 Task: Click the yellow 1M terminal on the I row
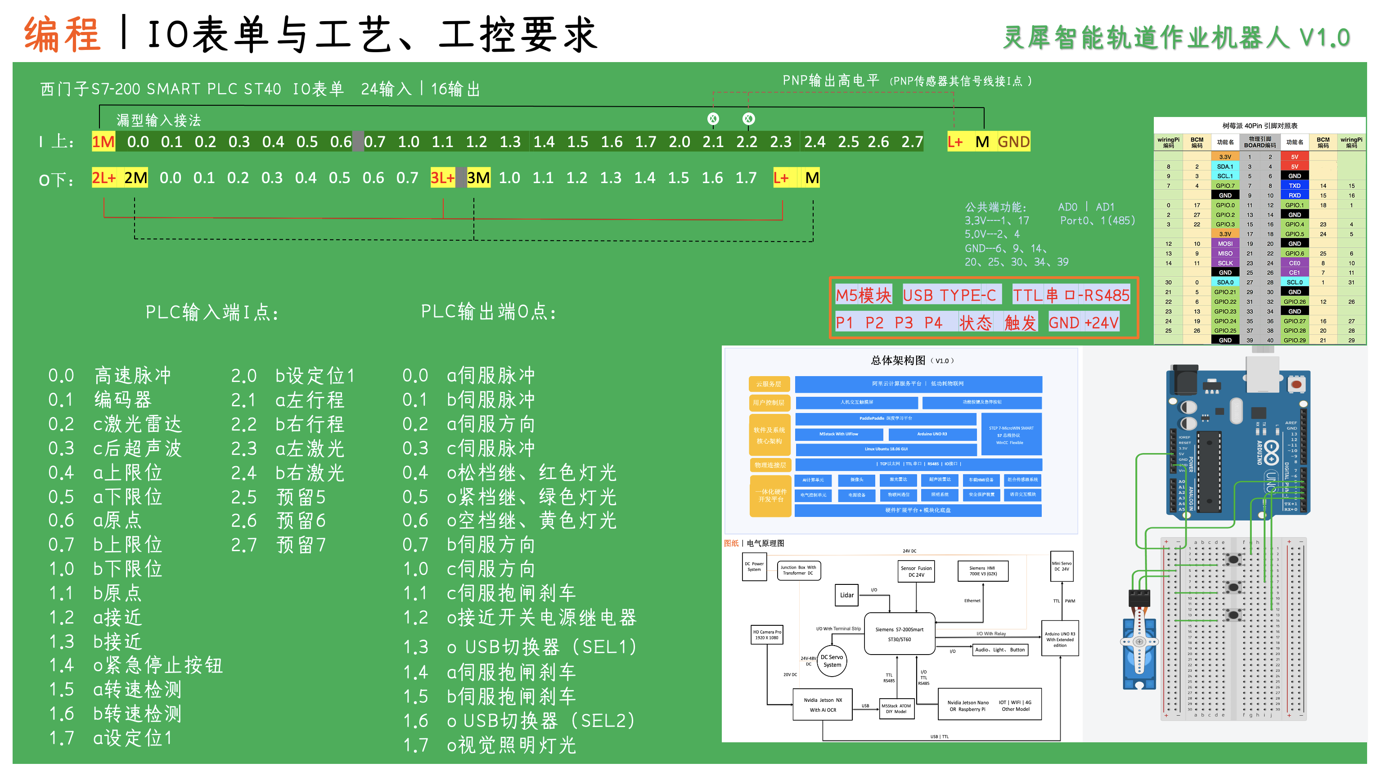(103, 142)
